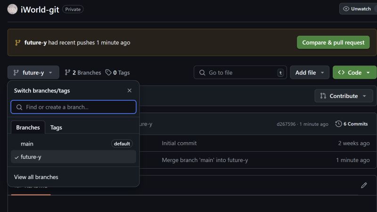
Task: Open the future-y branch link in banner
Action: [x=35, y=42]
